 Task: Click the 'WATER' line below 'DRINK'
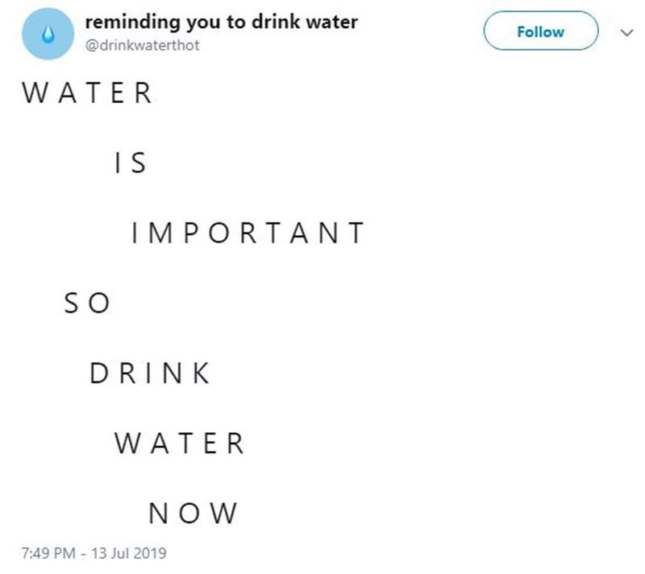click(x=179, y=443)
